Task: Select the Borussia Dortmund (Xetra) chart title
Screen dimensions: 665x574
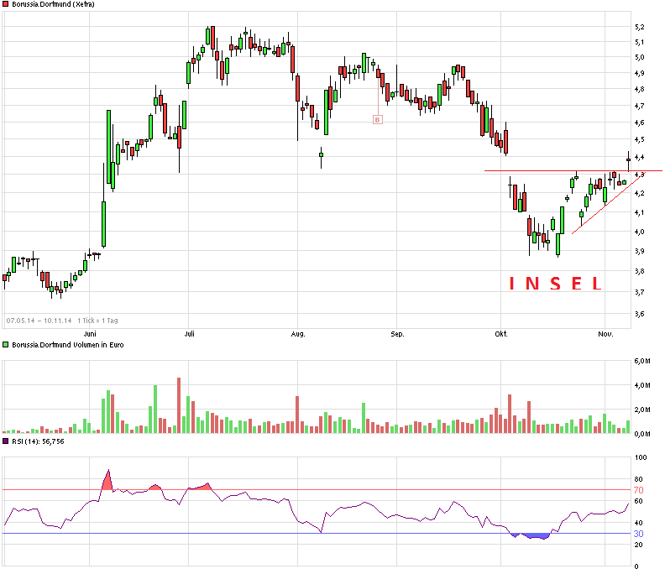Action: (x=53, y=4)
